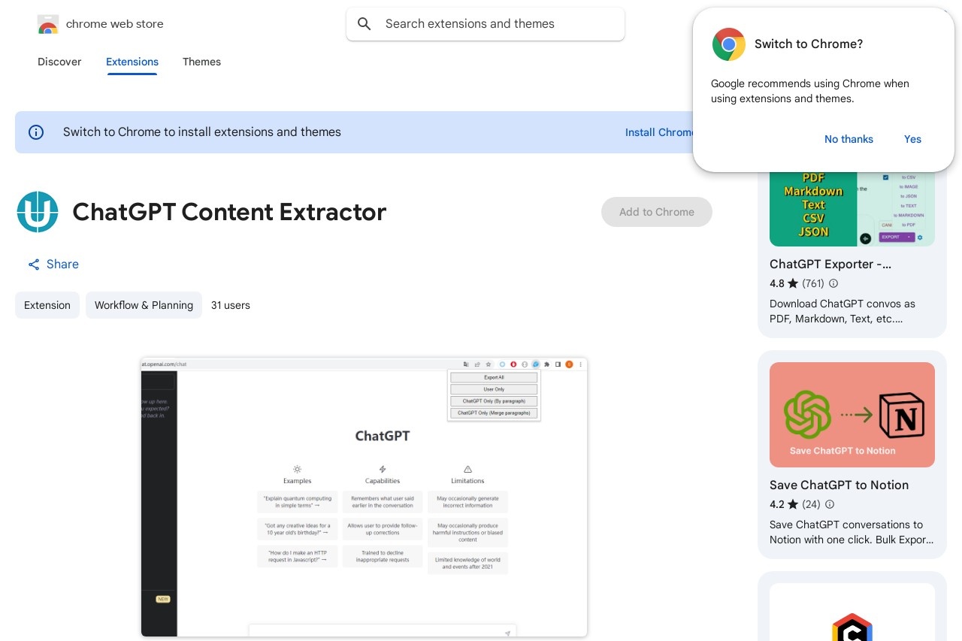
Task: Open the Discover tab
Action: (59, 62)
